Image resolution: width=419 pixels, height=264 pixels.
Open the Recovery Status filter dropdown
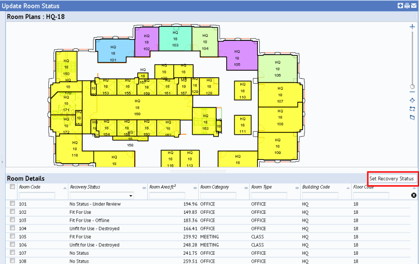click(x=131, y=196)
